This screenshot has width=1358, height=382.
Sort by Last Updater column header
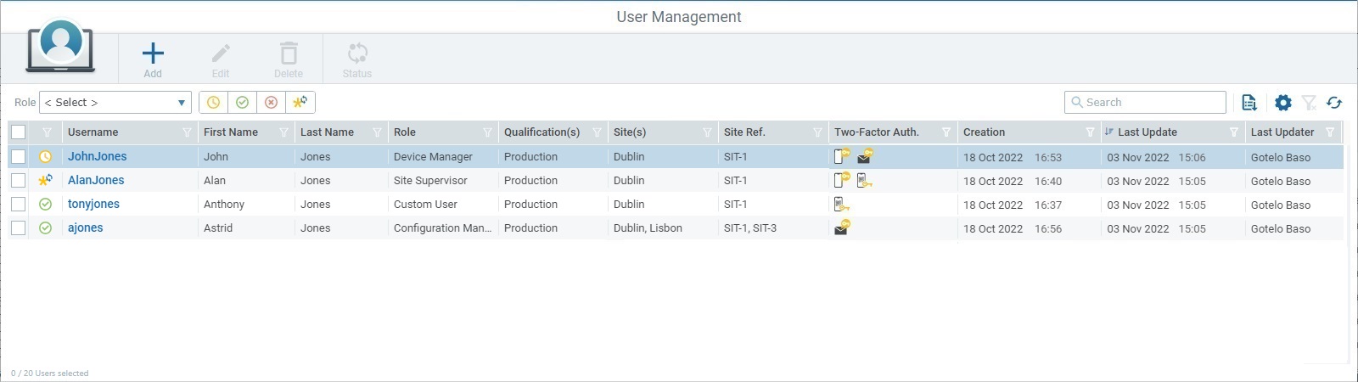[1282, 132]
